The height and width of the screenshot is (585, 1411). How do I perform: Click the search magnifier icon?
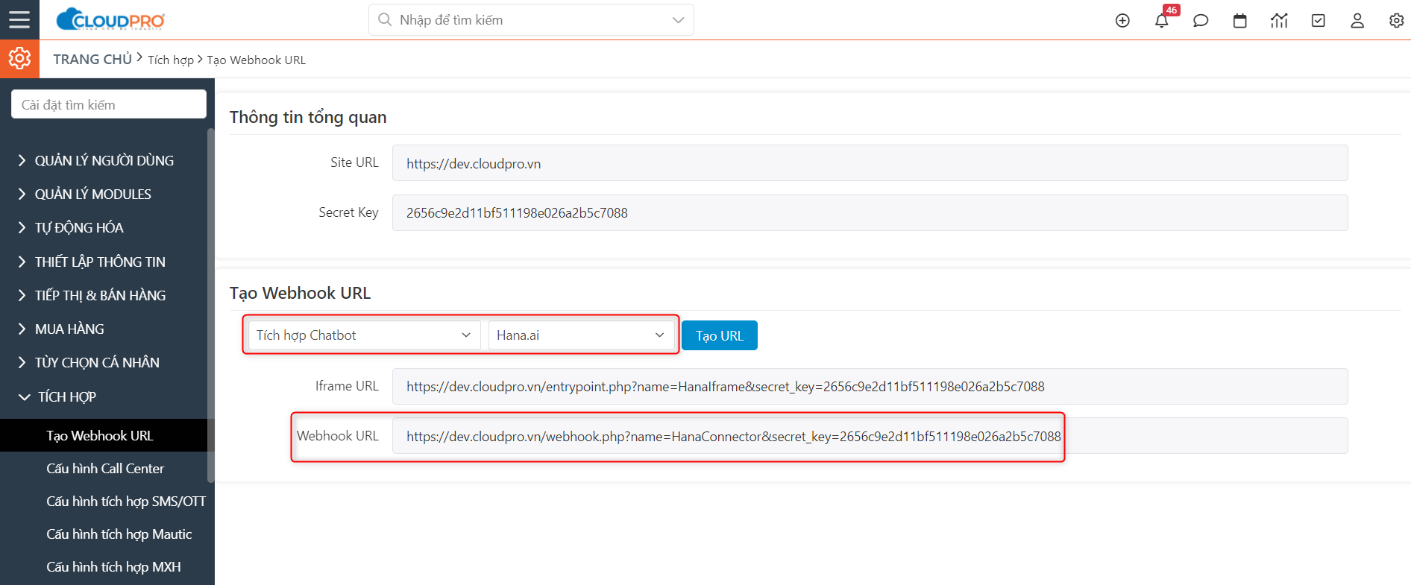pyautogui.click(x=385, y=19)
